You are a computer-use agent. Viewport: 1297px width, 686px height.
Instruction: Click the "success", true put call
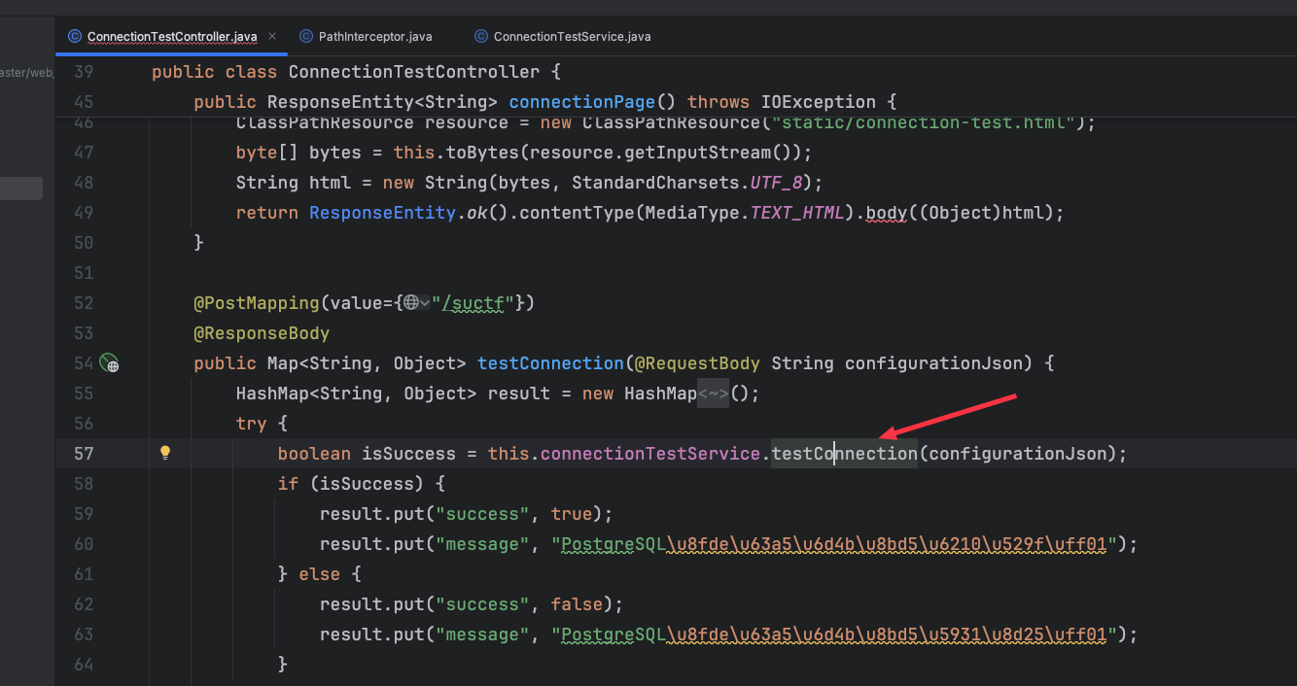point(467,514)
